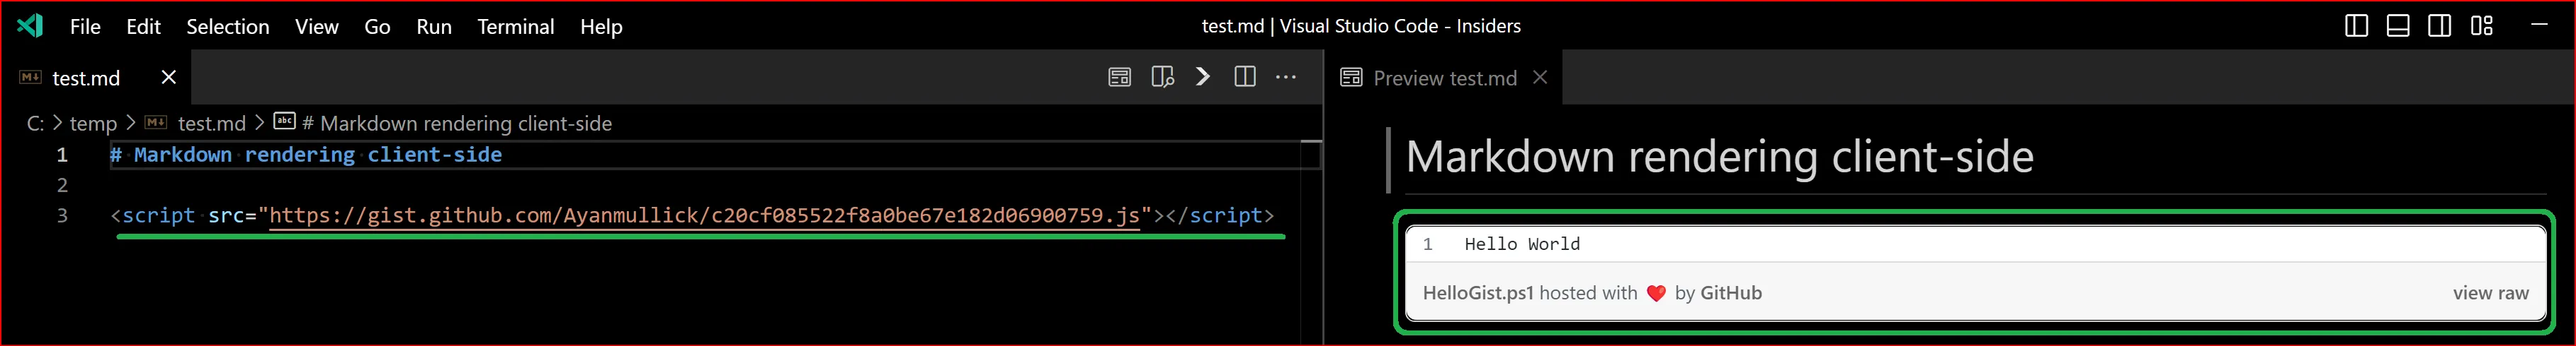The height and width of the screenshot is (346, 2576).
Task: Click the editor minimap scroll slider
Action: [1310, 155]
